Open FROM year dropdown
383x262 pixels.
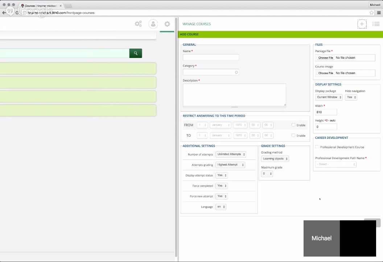pyautogui.click(x=240, y=125)
